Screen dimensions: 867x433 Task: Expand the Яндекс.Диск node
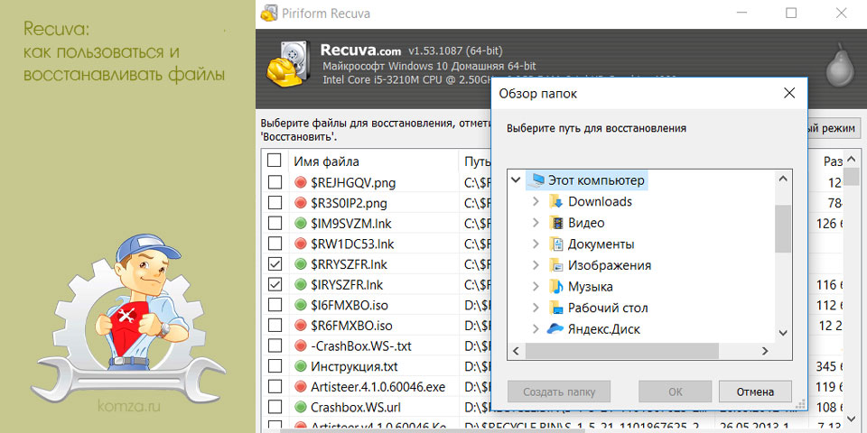[x=536, y=329]
